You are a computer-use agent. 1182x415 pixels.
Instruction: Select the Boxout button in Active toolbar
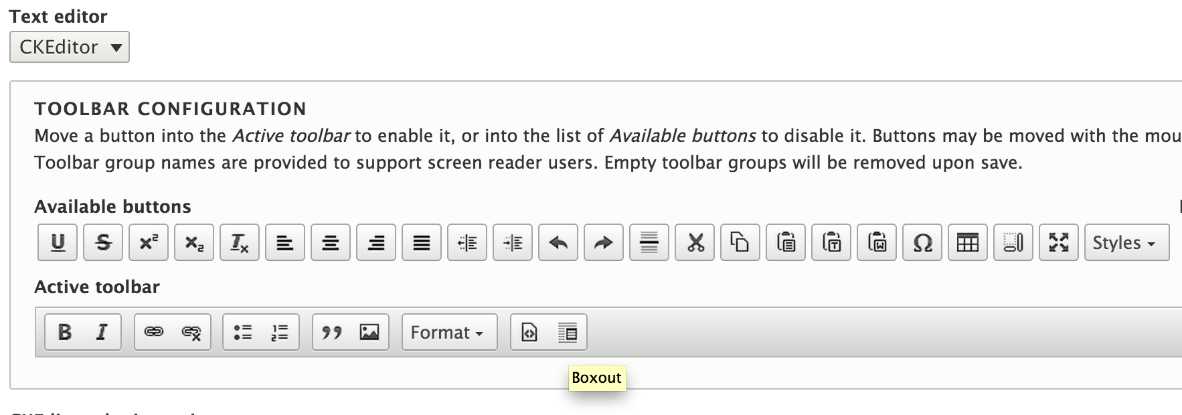[x=568, y=332]
